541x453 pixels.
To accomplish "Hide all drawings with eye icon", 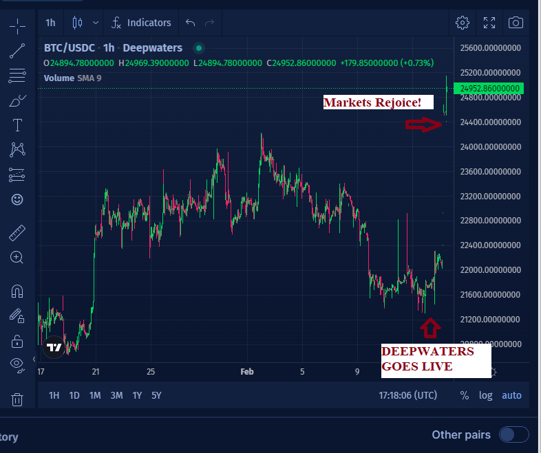I will pos(17,365).
